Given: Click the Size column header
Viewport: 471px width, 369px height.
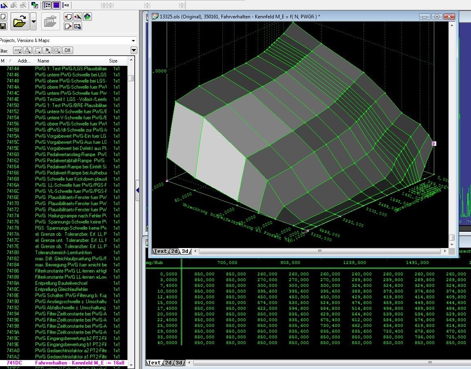Looking at the screenshot, I should pyautogui.click(x=113, y=61).
